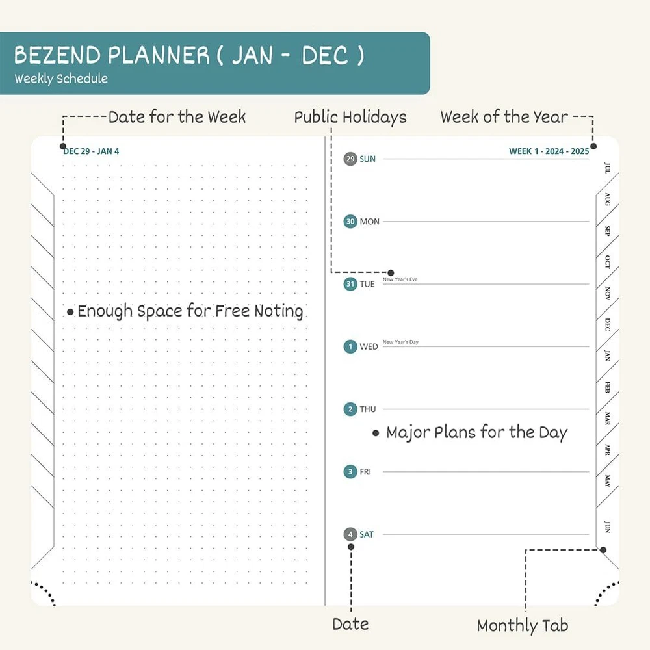
Task: Click the 29 SUN date circle
Action: pos(350,159)
